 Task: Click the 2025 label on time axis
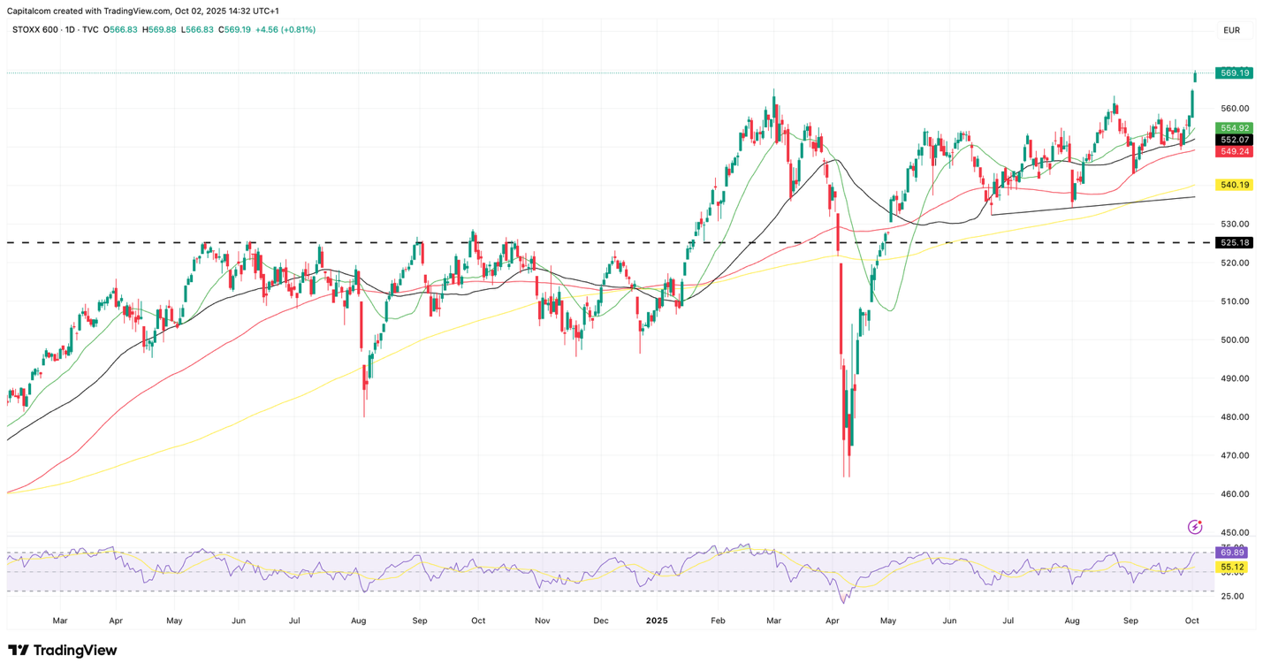point(656,621)
